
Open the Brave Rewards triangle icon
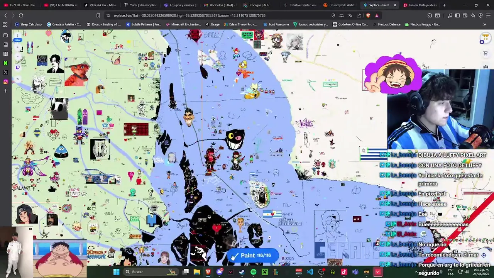[377, 15]
